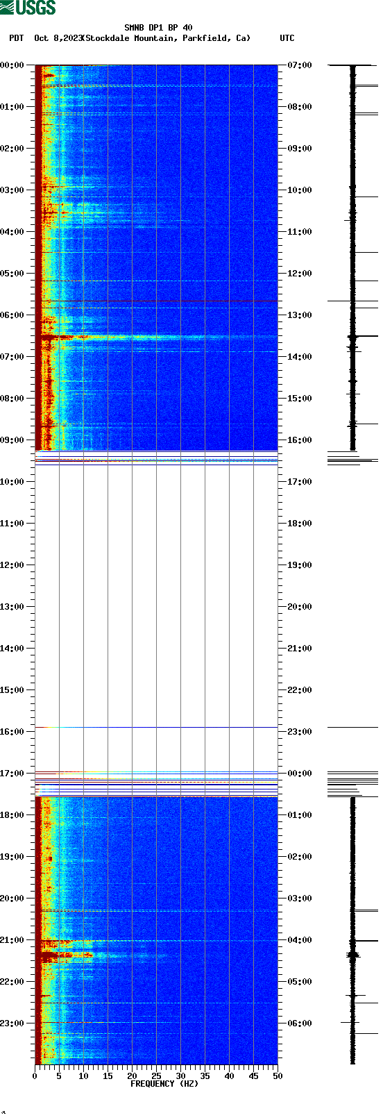The height and width of the screenshot is (1120, 383).
Task: Click the 01:00 PDT time label
Action: pyautogui.click(x=12, y=107)
